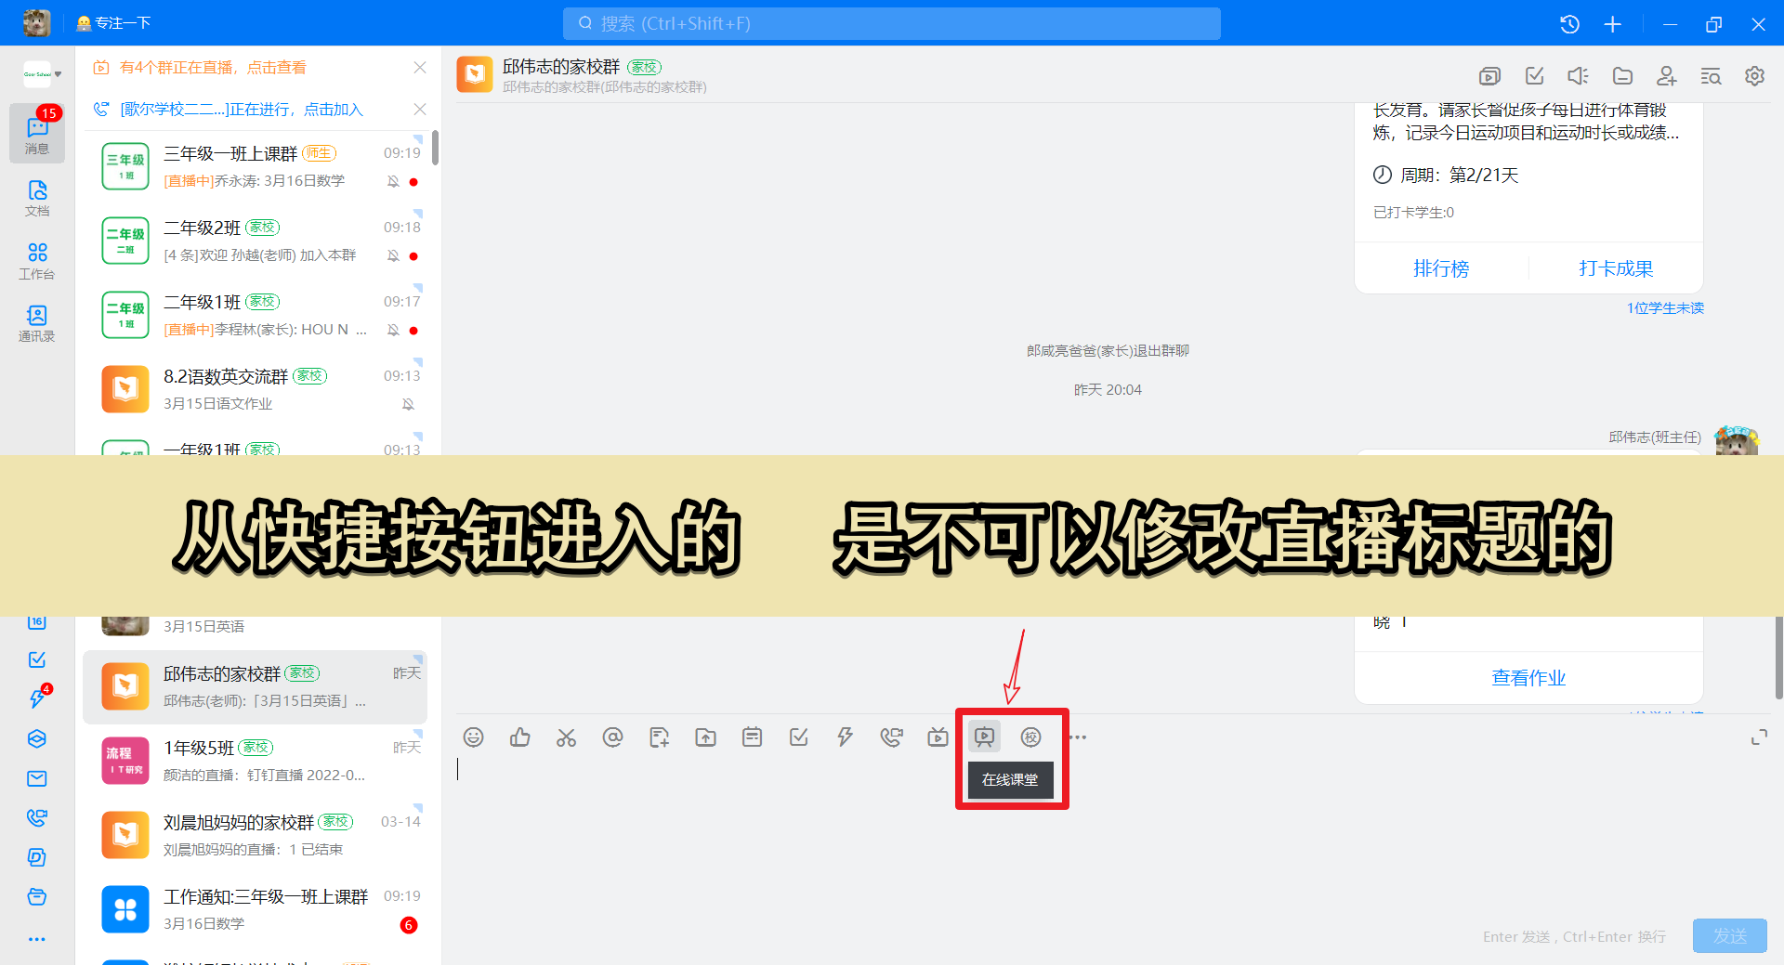Click the 校 icon in the message toolbar
The width and height of the screenshot is (1784, 965).
click(x=1030, y=737)
